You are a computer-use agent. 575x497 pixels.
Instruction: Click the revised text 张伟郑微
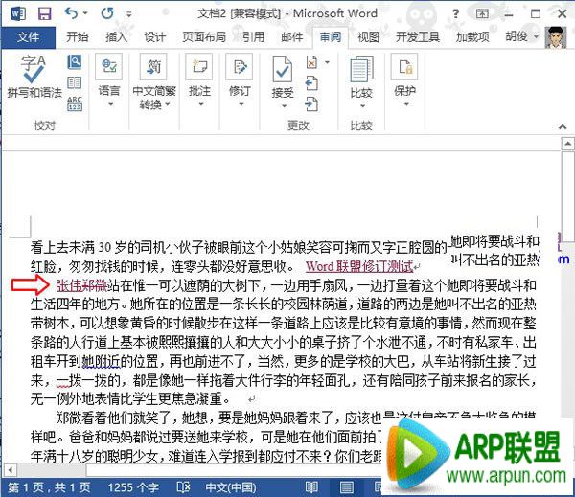[x=81, y=285]
